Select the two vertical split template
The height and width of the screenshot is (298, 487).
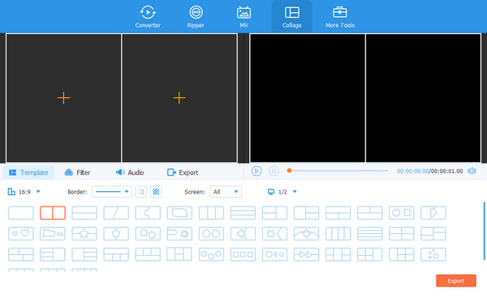(x=53, y=213)
